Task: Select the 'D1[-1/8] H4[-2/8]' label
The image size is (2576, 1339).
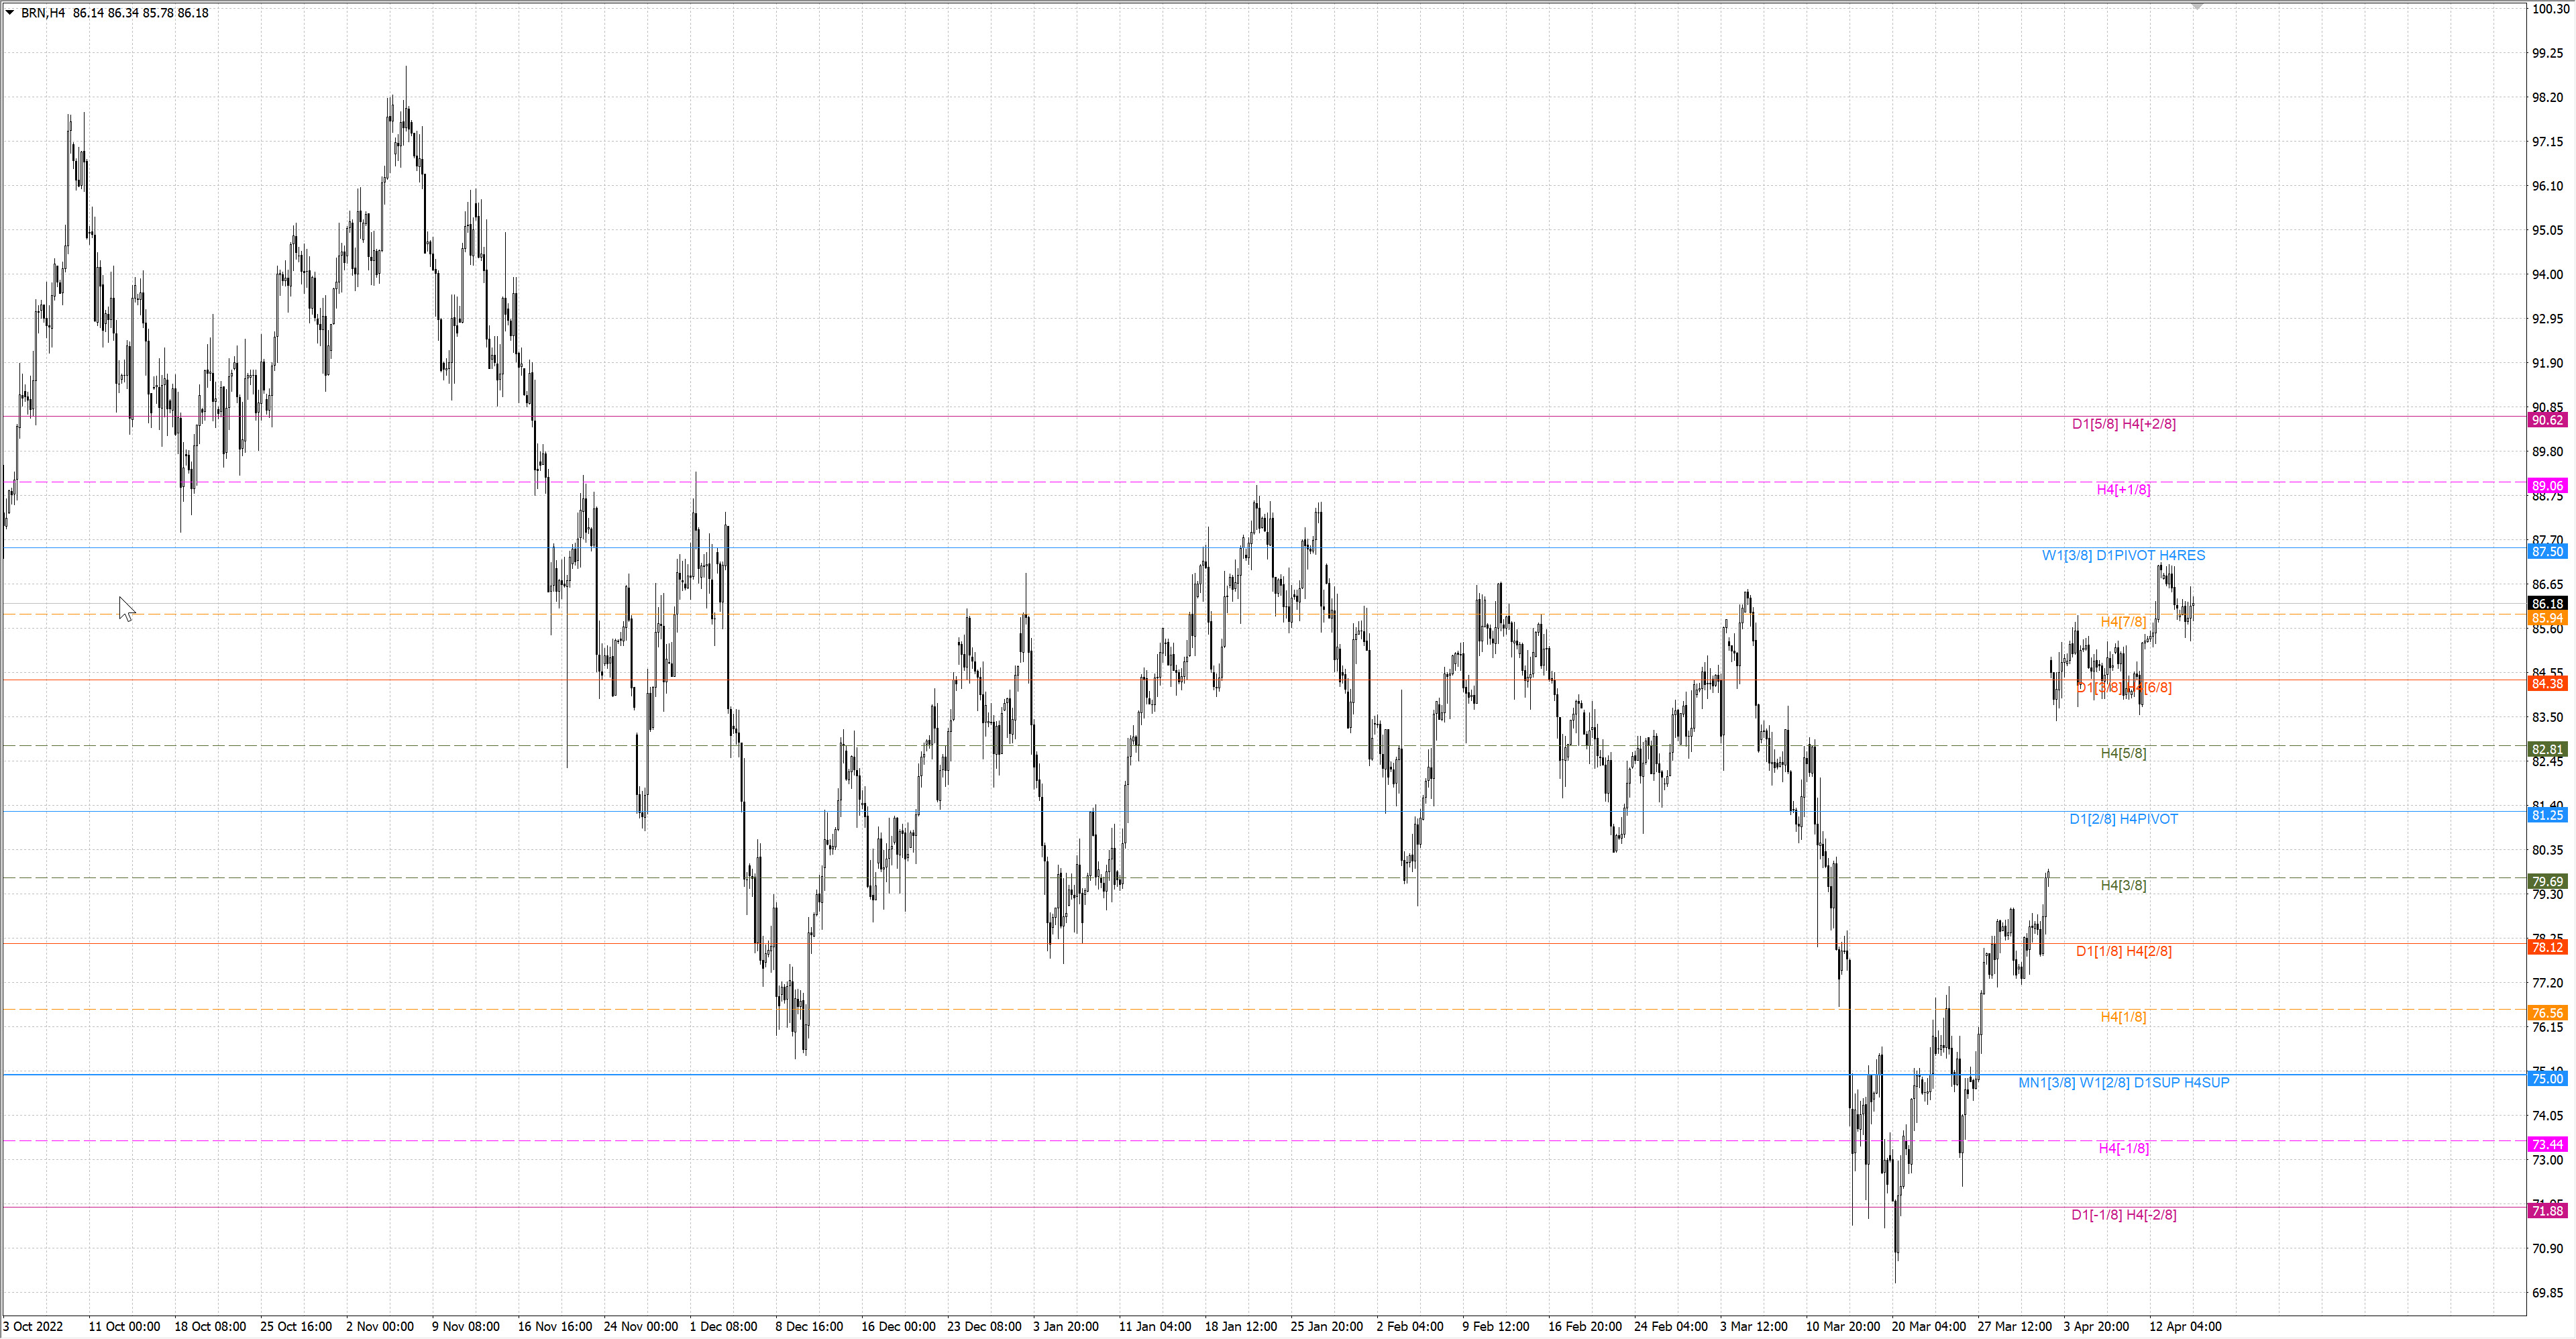Action: pos(2123,1215)
